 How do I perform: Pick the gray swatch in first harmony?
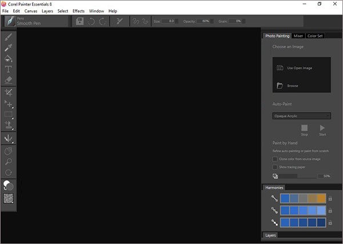pos(303,198)
